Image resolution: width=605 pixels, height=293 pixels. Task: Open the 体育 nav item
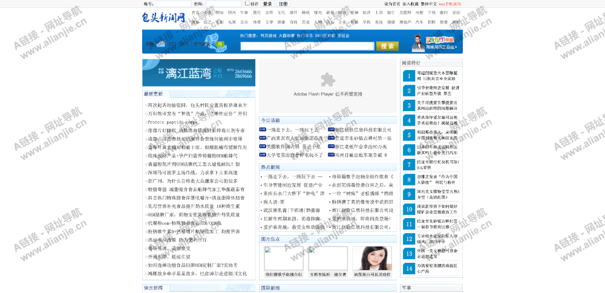click(x=257, y=22)
